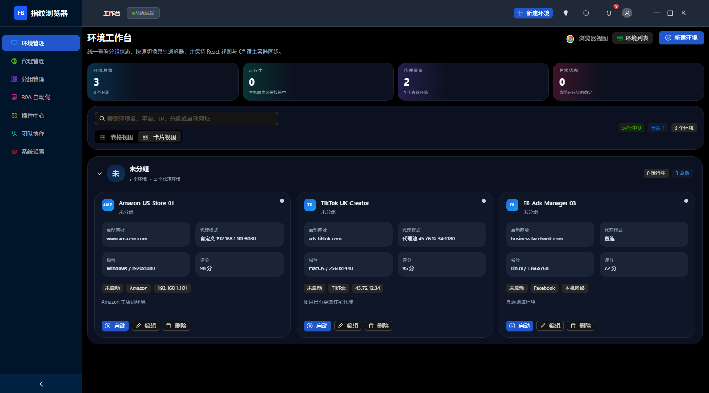This screenshot has height=393, width=709.
Task: Collapse the left sidebar arrow
Action: pos(41,384)
